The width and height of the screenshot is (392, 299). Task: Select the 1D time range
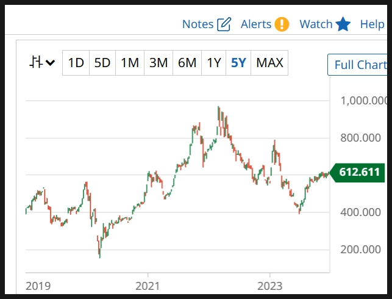pyautogui.click(x=76, y=63)
